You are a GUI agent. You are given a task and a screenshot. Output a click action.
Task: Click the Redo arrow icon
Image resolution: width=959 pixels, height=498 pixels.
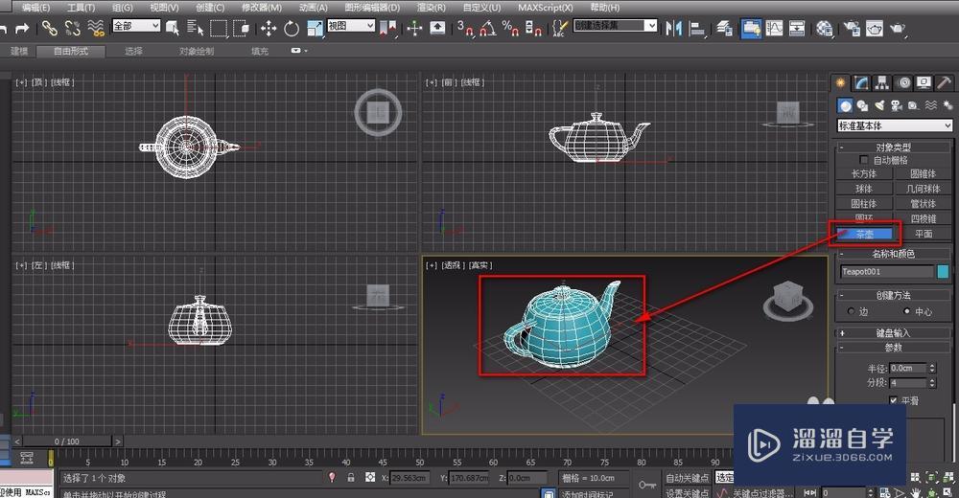pos(22,28)
